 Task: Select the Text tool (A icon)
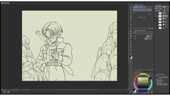[x=131, y=50]
